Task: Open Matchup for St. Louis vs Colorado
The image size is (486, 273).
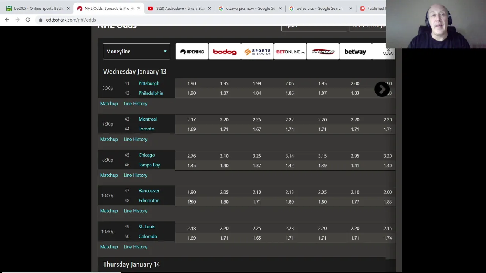Action: pos(109,247)
